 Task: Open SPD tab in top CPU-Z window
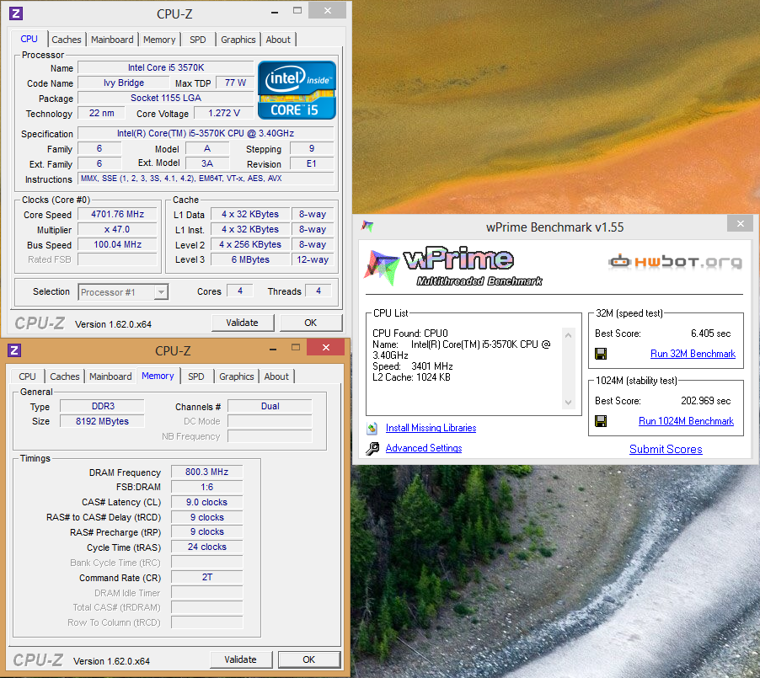197,40
